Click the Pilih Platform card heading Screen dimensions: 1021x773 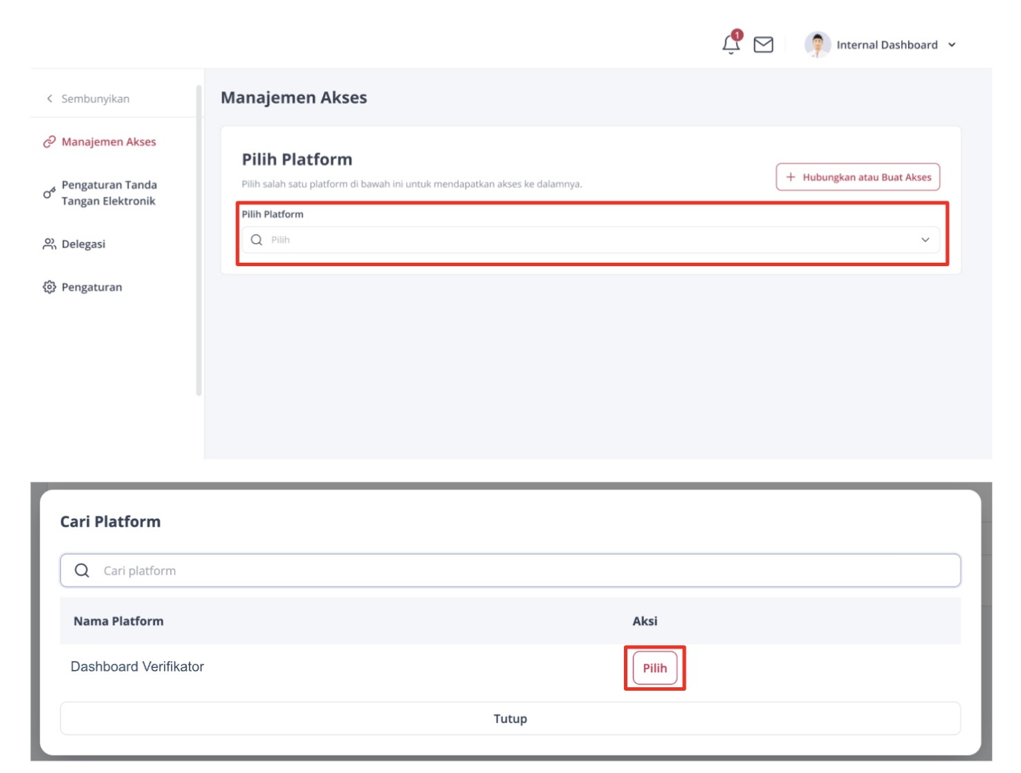click(297, 160)
